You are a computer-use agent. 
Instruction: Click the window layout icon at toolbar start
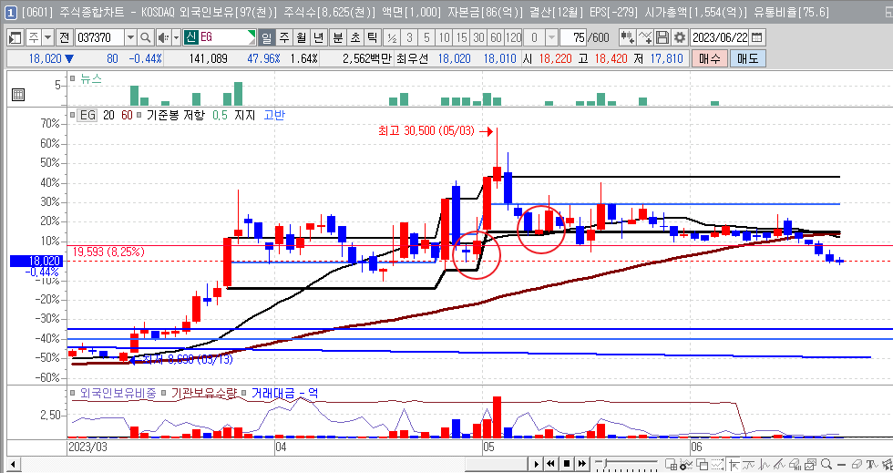pyautogui.click(x=15, y=37)
